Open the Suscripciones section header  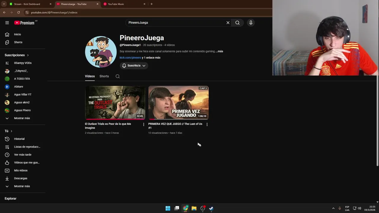(x=17, y=55)
